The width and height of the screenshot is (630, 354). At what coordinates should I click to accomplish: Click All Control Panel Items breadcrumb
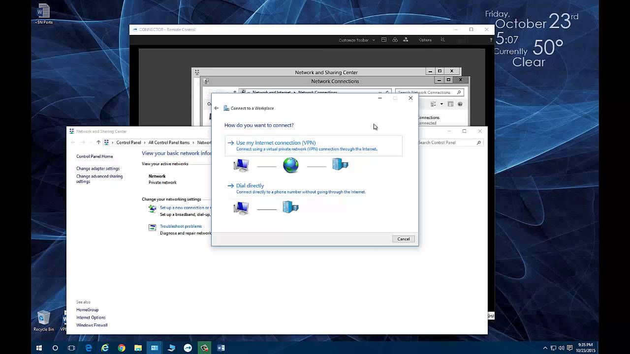tap(169, 143)
